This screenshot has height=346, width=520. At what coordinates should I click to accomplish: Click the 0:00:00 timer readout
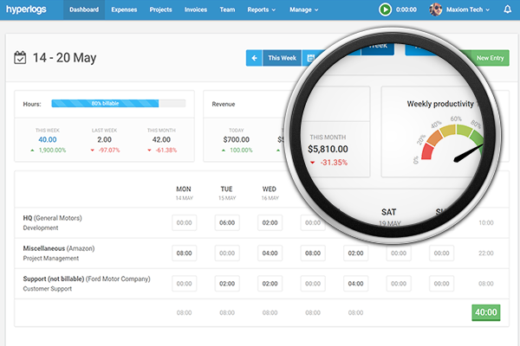point(406,10)
